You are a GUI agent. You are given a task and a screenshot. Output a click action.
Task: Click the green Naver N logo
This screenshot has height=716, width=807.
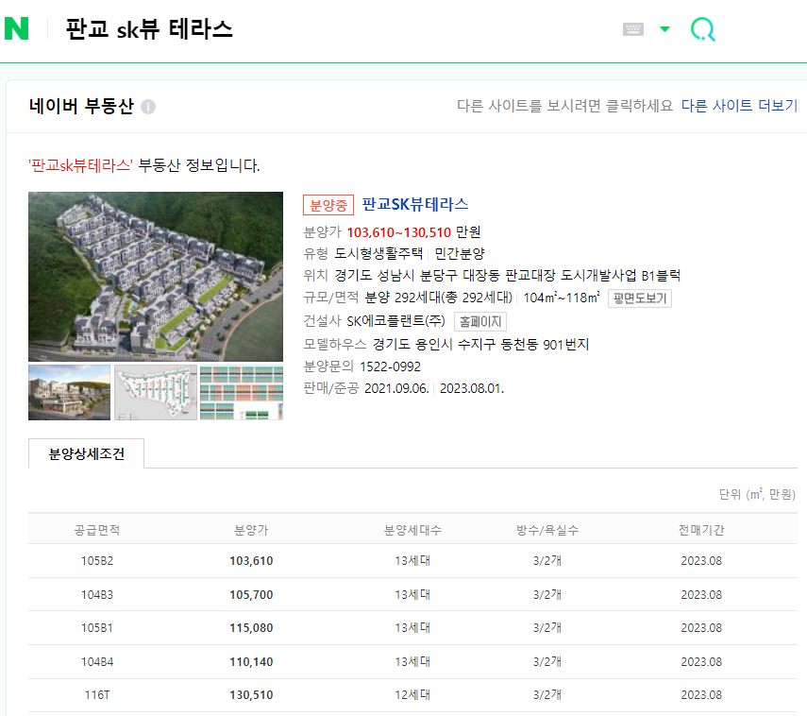pyautogui.click(x=16, y=28)
